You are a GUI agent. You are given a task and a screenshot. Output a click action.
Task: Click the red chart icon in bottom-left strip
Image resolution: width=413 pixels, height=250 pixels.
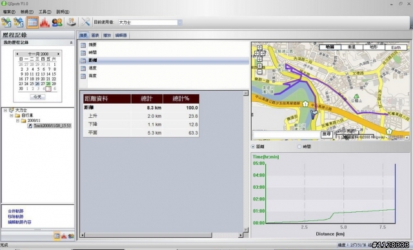(x=64, y=236)
